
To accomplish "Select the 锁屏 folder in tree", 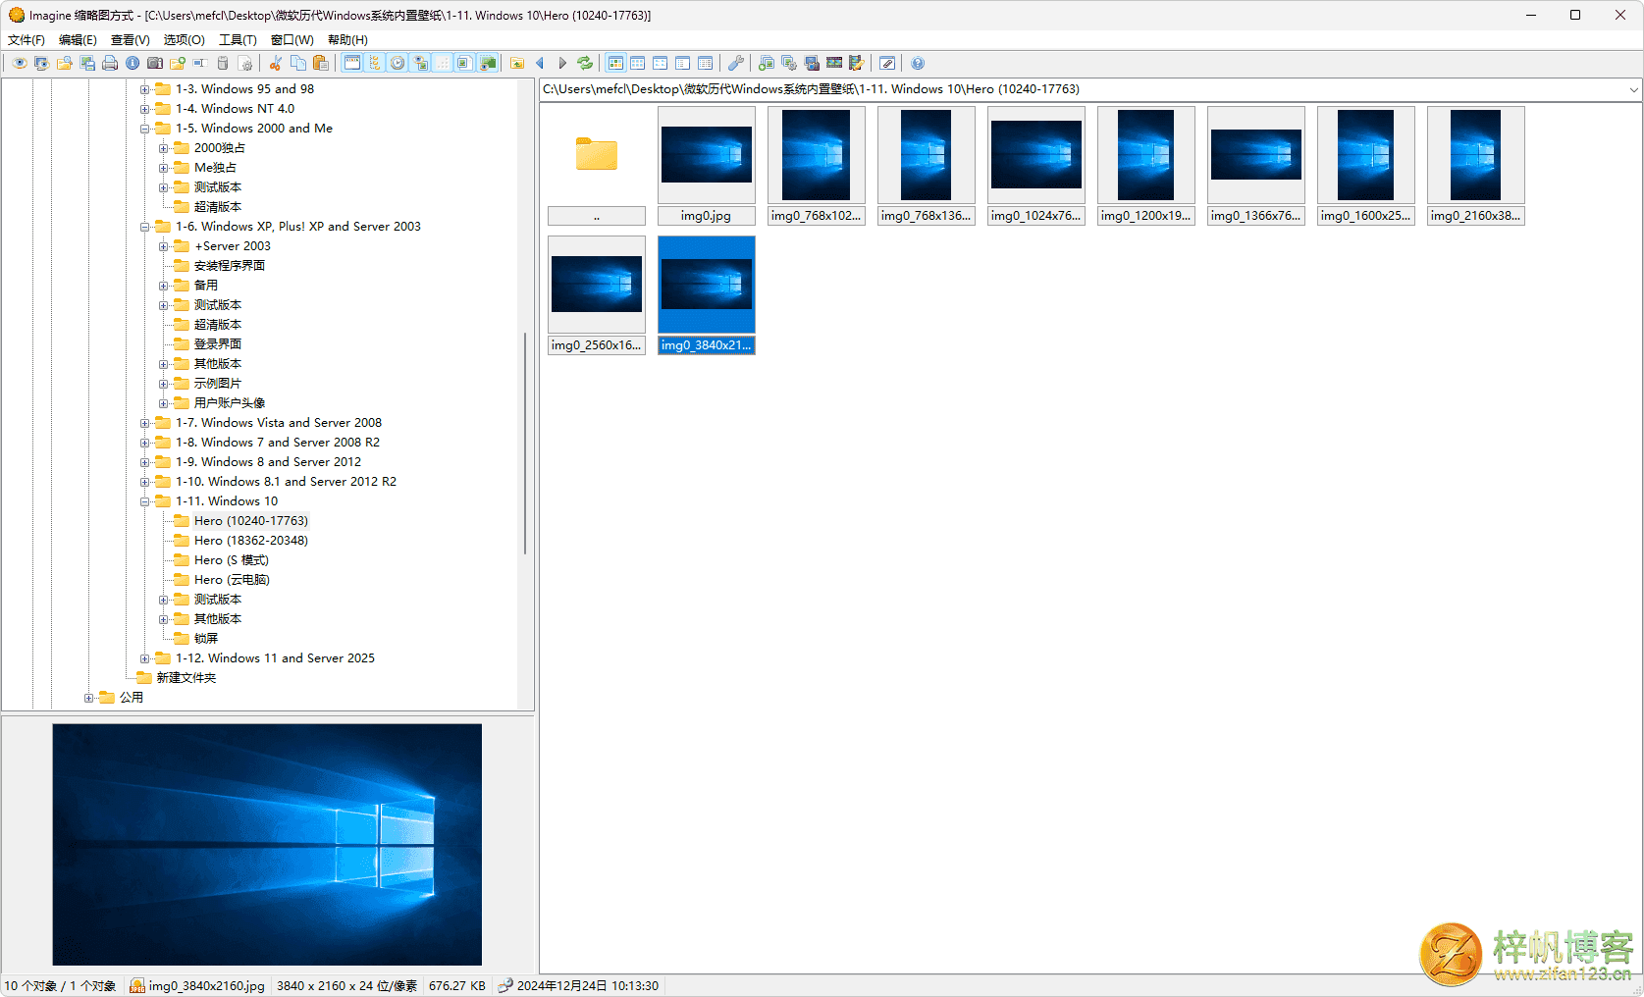I will 205,639.
